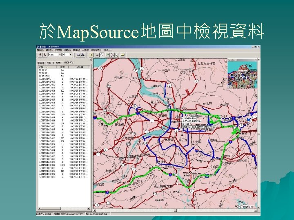Select the arrow selection tool
Viewport: 294px width, 220px height.
coord(117,55)
